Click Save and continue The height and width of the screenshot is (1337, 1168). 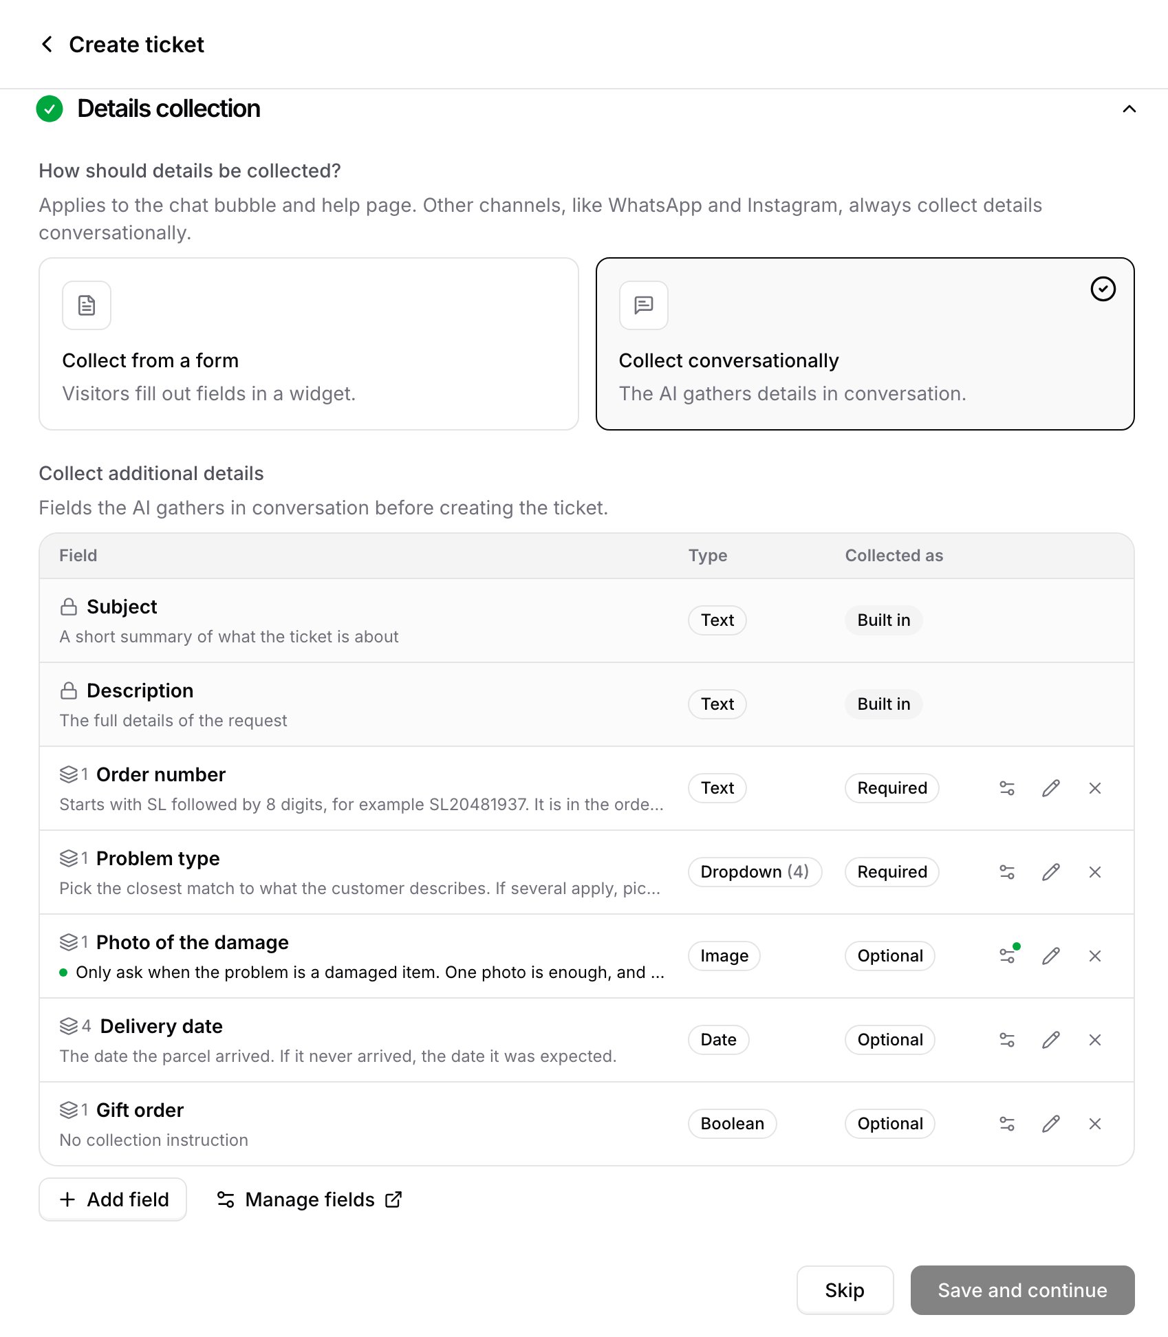1022,1290
